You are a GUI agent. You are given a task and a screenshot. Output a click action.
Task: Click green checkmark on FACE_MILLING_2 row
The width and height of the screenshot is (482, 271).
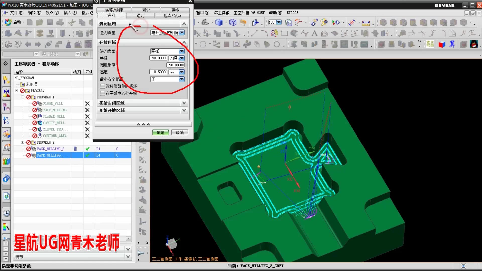(x=87, y=149)
